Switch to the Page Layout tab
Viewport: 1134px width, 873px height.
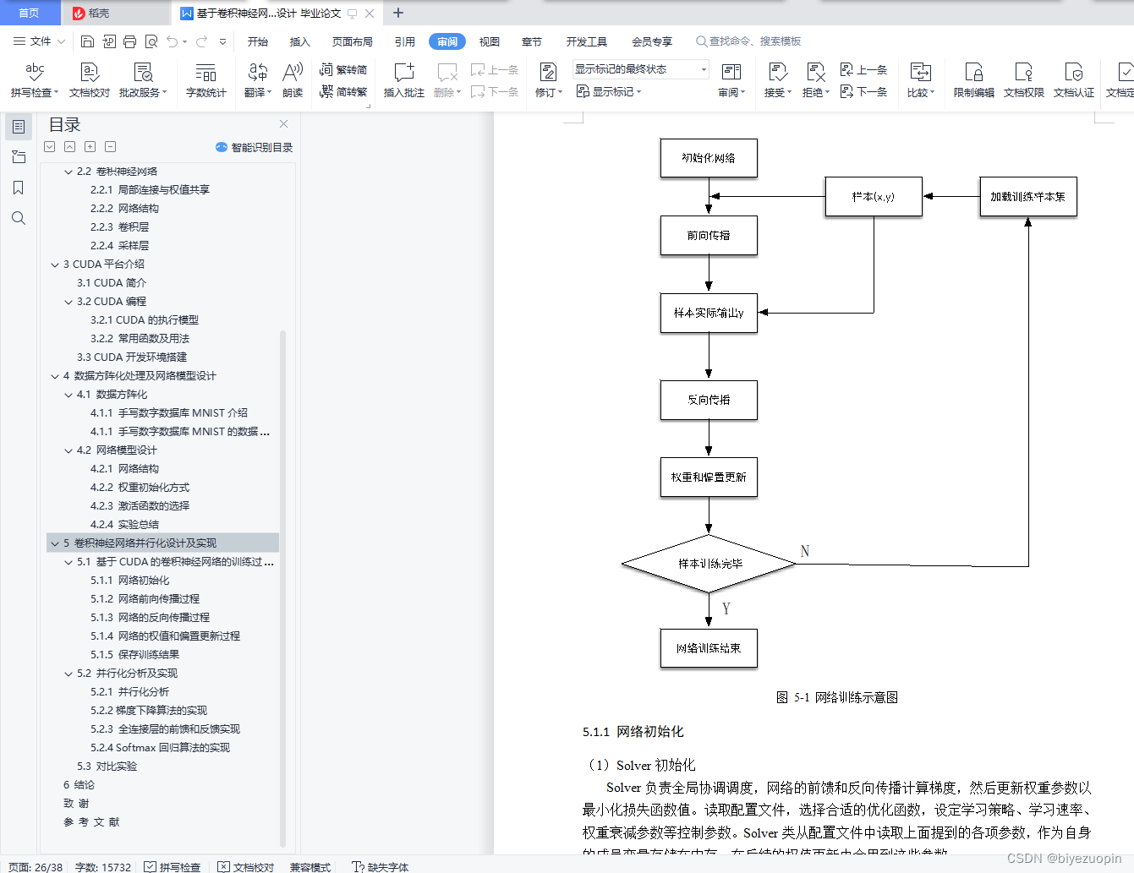point(352,41)
